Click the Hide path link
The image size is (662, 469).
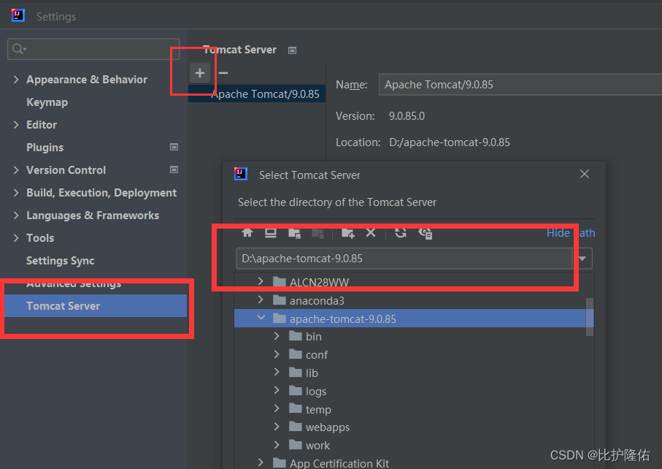click(x=571, y=233)
